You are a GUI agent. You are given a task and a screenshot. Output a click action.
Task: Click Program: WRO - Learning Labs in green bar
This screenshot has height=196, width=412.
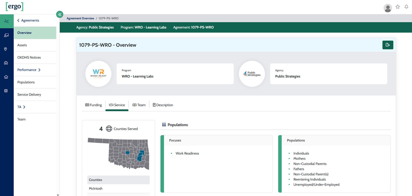click(143, 27)
